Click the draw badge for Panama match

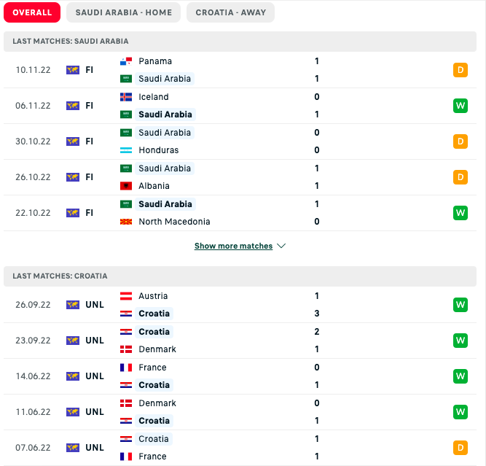click(x=460, y=70)
